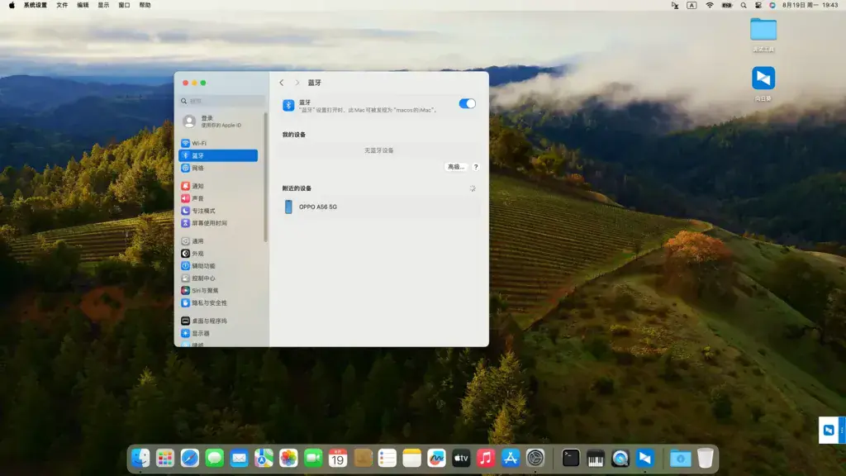Image resolution: width=846 pixels, height=476 pixels.
Task: Select 通用 general settings
Action: (x=218, y=241)
